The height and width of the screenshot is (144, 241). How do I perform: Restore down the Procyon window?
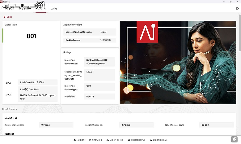point(230,2)
